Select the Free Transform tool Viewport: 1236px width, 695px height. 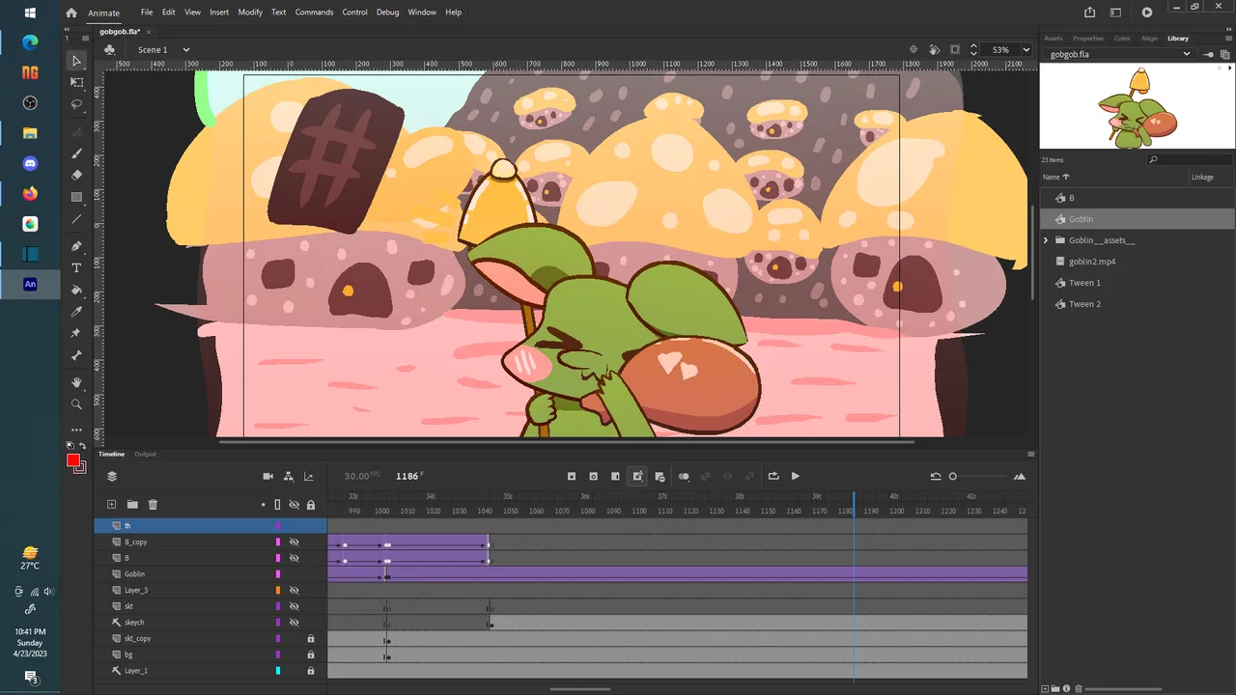point(77,83)
